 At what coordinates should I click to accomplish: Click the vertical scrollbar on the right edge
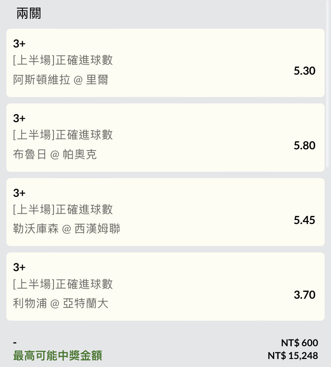point(327,84)
